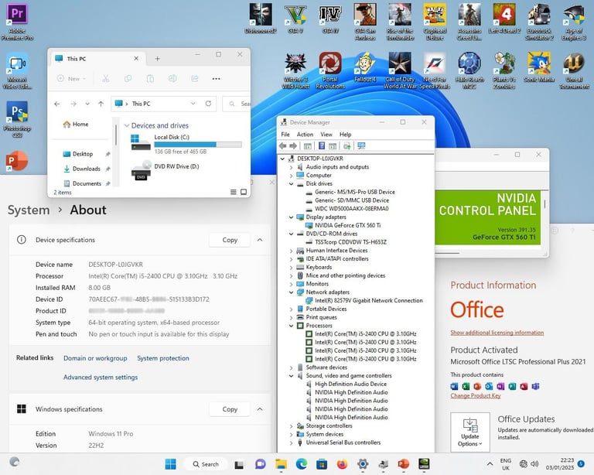Image resolution: width=594 pixels, height=475 pixels.
Task: Copy device specifications button
Action: coord(230,240)
